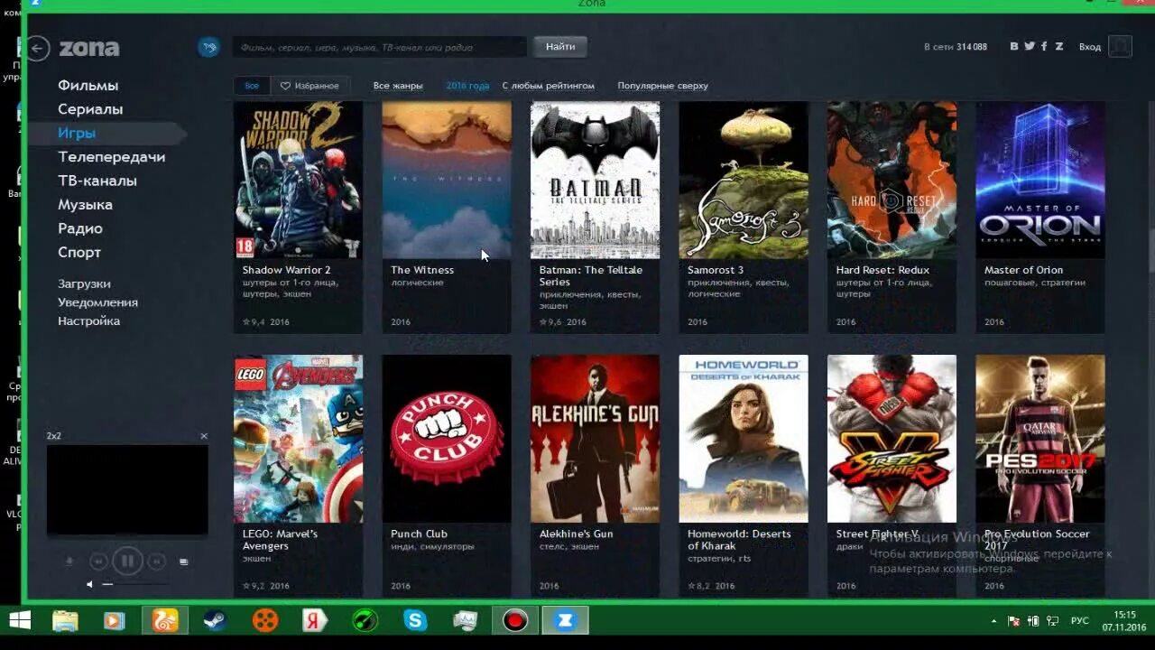Mute audio with the speaker icon

[x=89, y=584]
